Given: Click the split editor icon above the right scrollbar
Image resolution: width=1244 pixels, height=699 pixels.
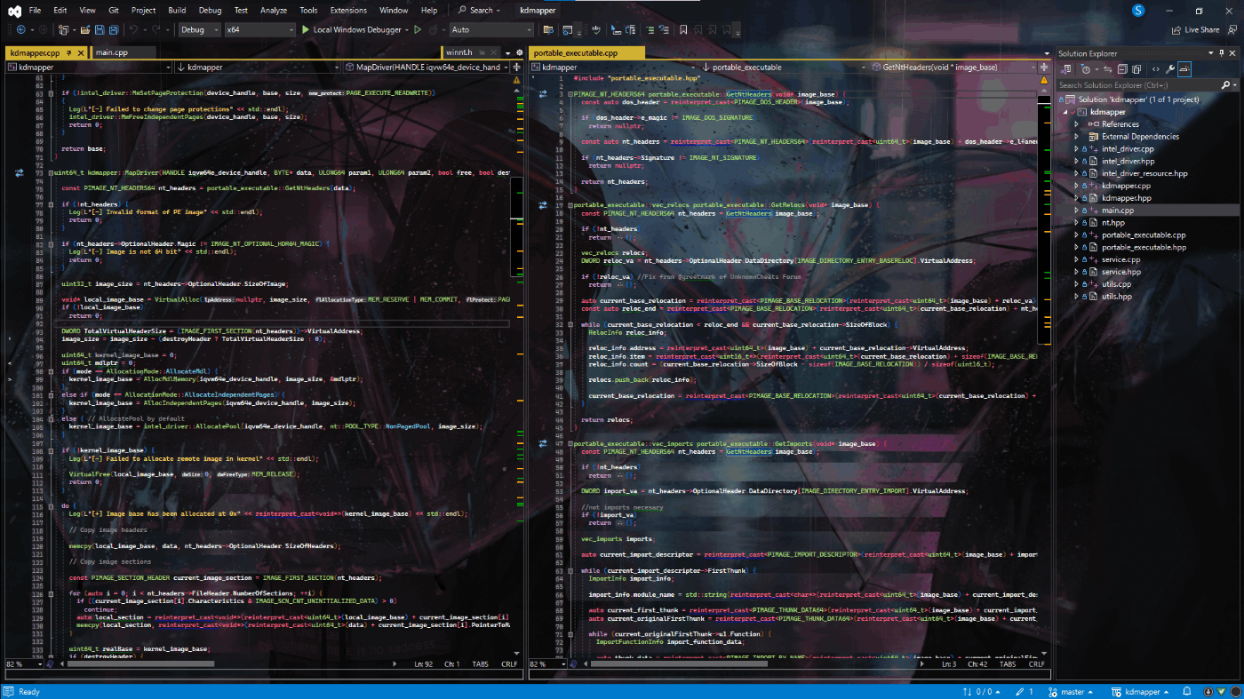Looking at the screenshot, I should pos(1043,67).
